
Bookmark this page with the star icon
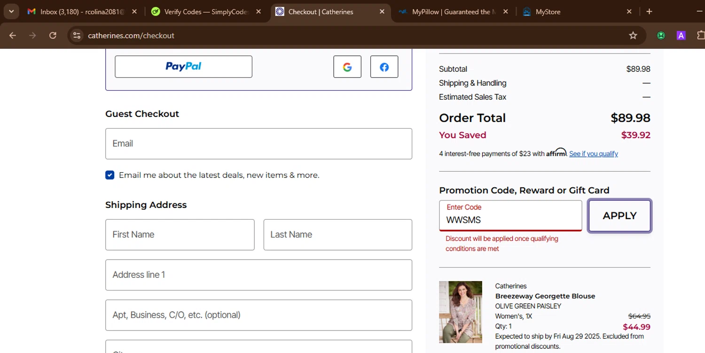(x=633, y=35)
